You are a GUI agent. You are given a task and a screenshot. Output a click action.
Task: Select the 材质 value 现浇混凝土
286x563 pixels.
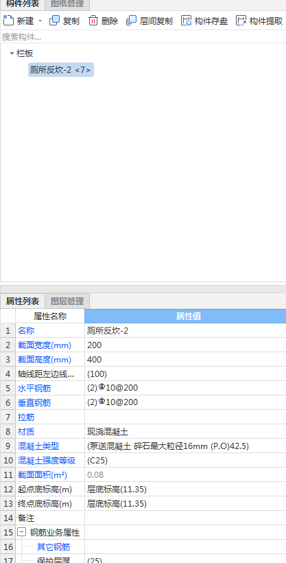[186, 432]
